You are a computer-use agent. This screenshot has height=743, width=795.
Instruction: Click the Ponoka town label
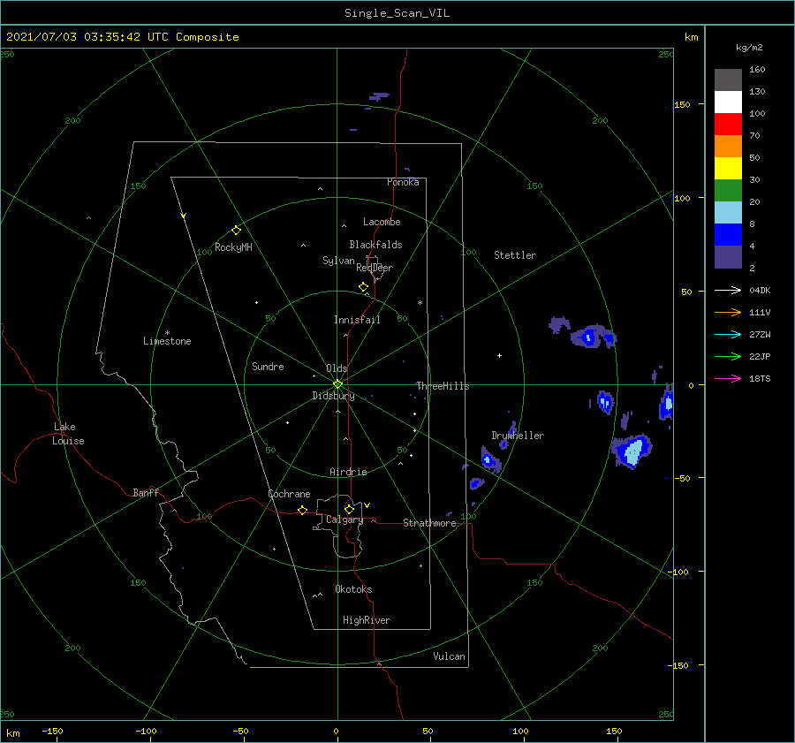coord(403,182)
